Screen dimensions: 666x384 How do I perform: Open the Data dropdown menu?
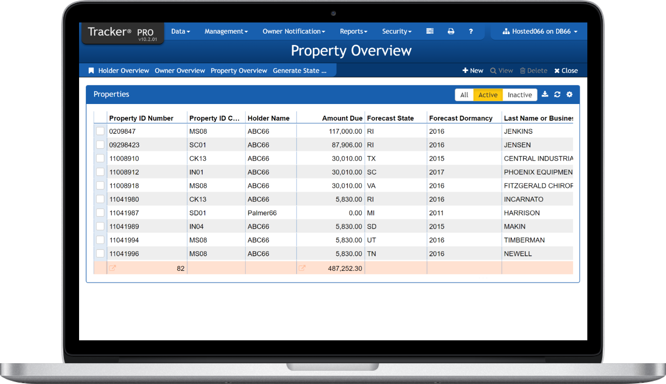click(180, 31)
